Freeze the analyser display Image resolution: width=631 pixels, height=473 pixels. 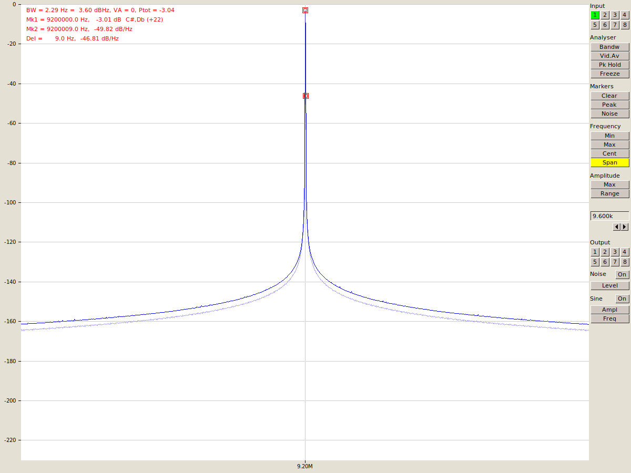[x=609, y=74]
